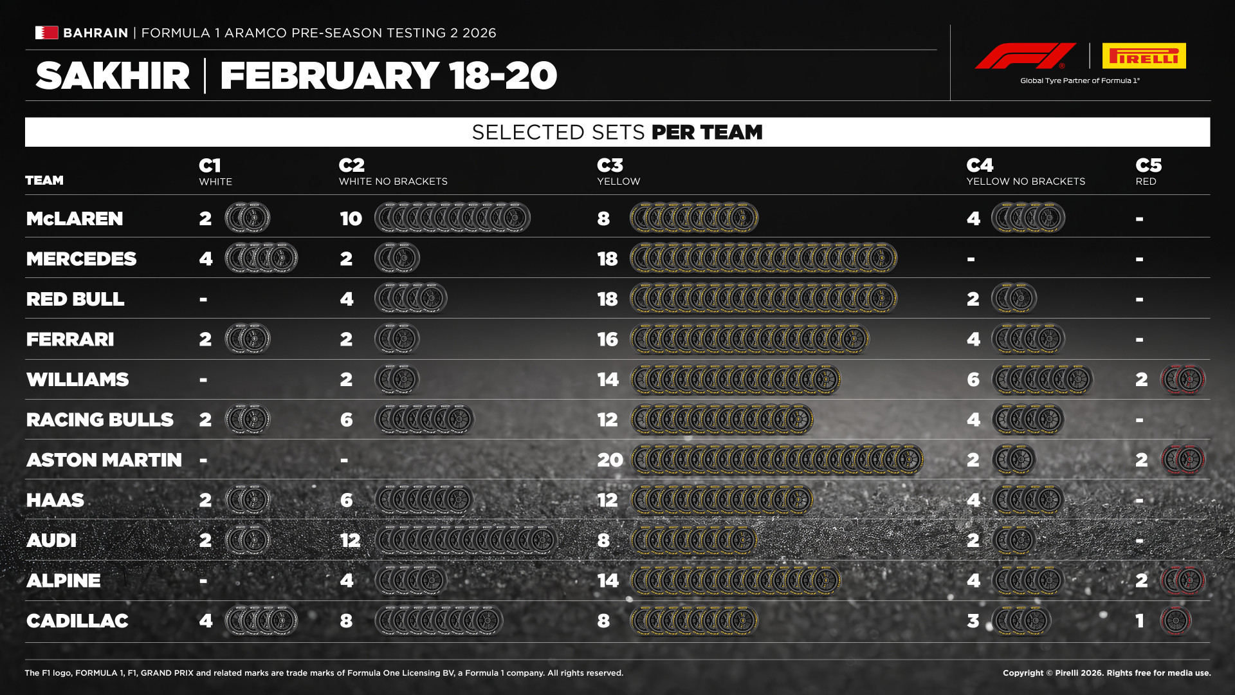This screenshot has width=1235, height=695.
Task: Click the Pirelli copyright notice text
Action: click(1106, 673)
